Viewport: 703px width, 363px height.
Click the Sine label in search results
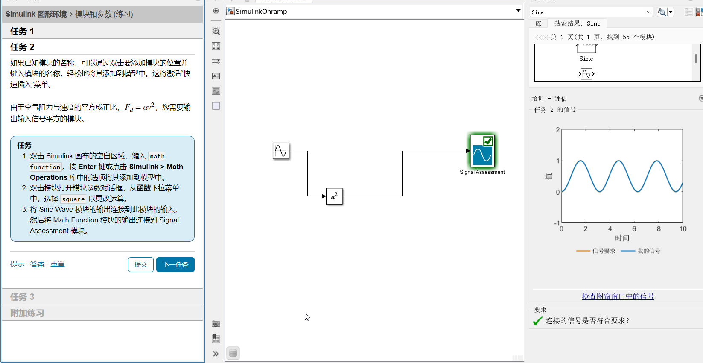(x=586, y=59)
